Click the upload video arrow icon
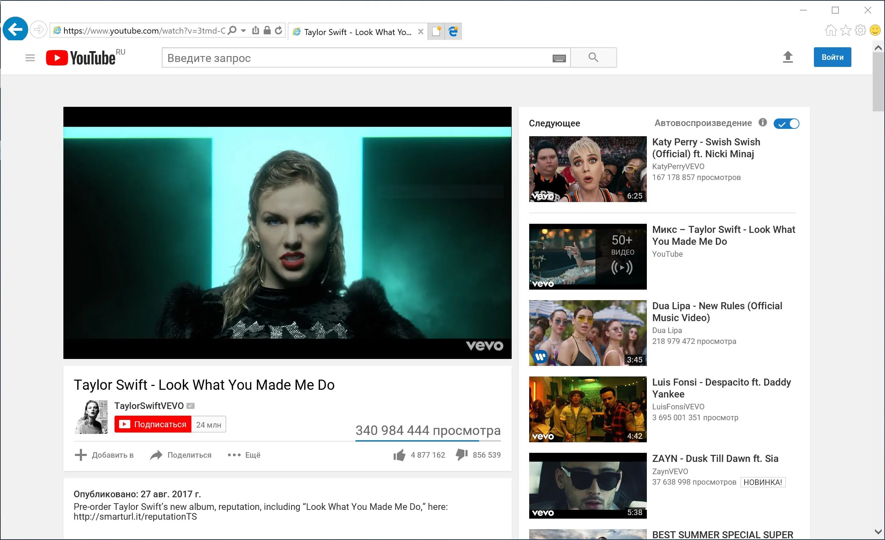The image size is (885, 540). tap(788, 57)
